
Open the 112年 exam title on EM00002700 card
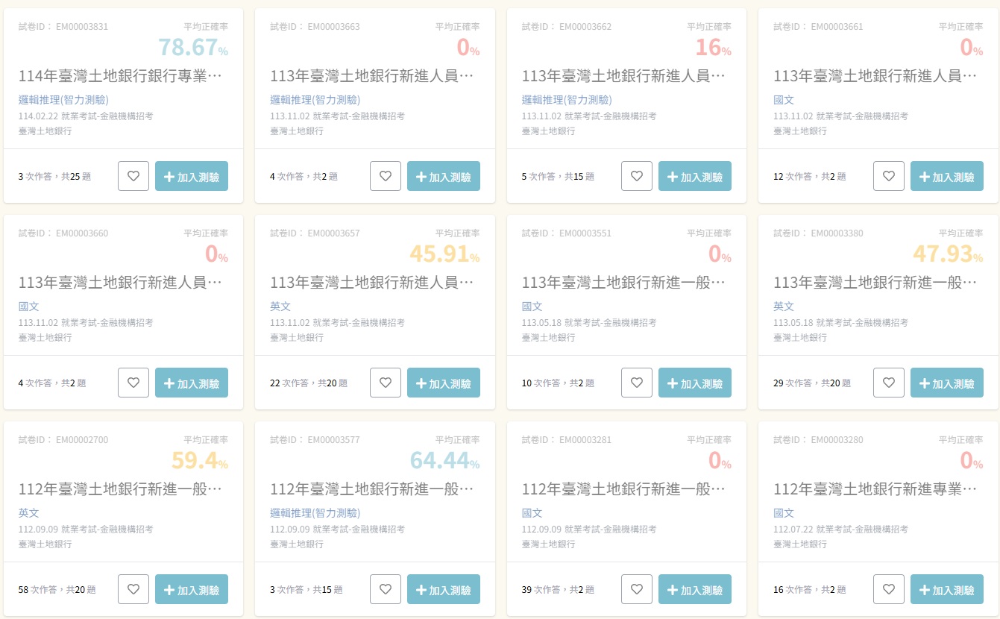coord(120,489)
